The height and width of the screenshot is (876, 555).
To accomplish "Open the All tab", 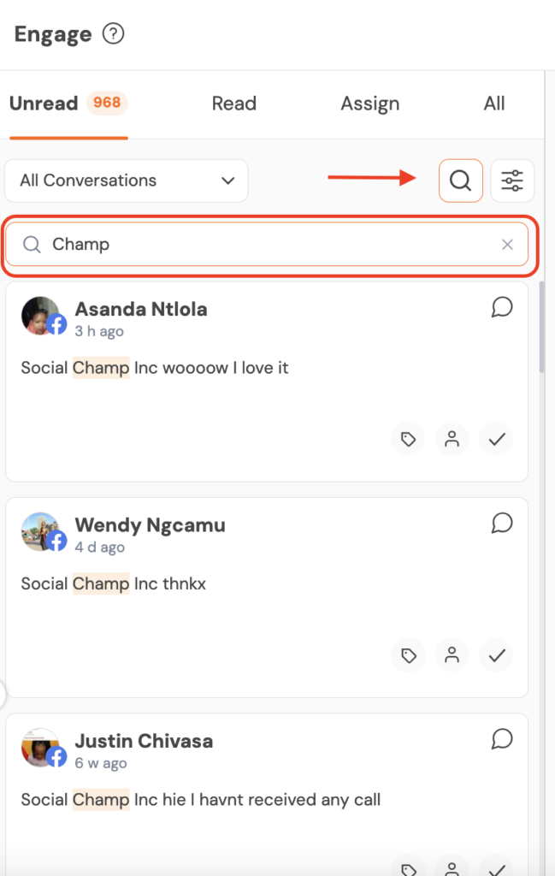I will click(x=493, y=104).
